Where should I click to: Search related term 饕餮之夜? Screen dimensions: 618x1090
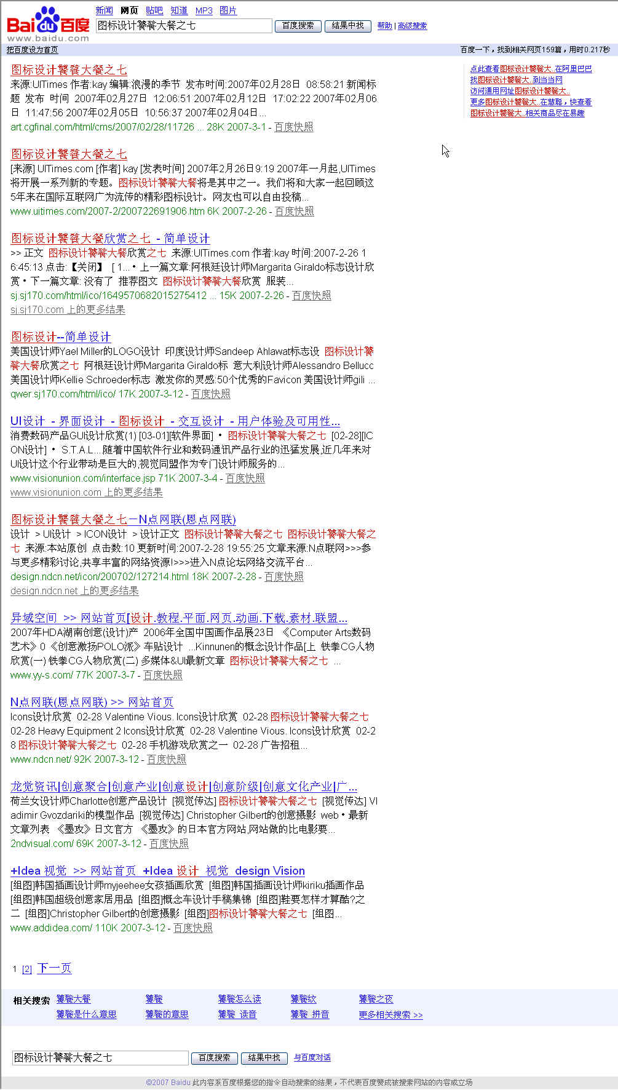376,999
